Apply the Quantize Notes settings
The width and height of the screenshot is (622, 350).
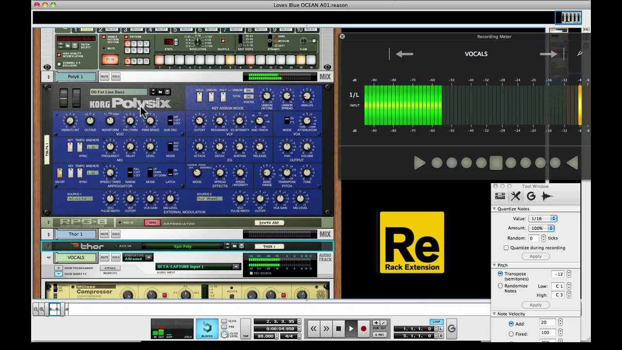pos(536,257)
